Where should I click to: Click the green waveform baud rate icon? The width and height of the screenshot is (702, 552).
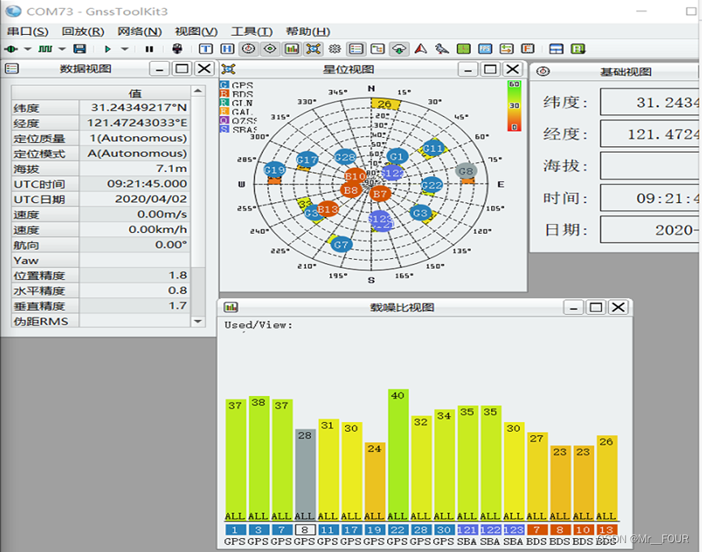(45, 49)
